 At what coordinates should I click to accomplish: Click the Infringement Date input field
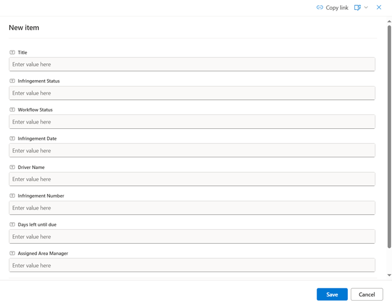(x=192, y=150)
